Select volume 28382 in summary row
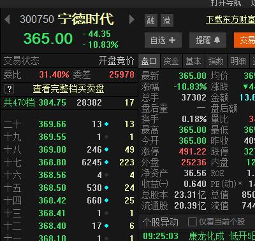 (x=89, y=103)
